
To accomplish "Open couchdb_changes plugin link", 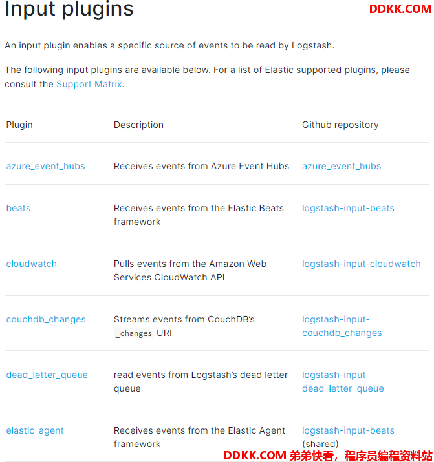I will point(46,319).
